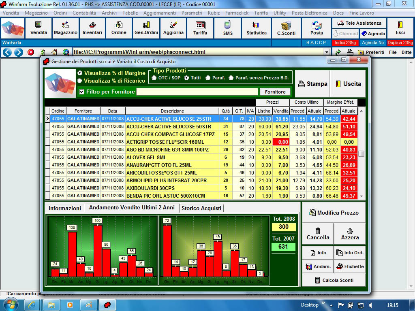Click the red 0,00 Vendita price cell
This screenshot has height=311, width=415.
280,142
